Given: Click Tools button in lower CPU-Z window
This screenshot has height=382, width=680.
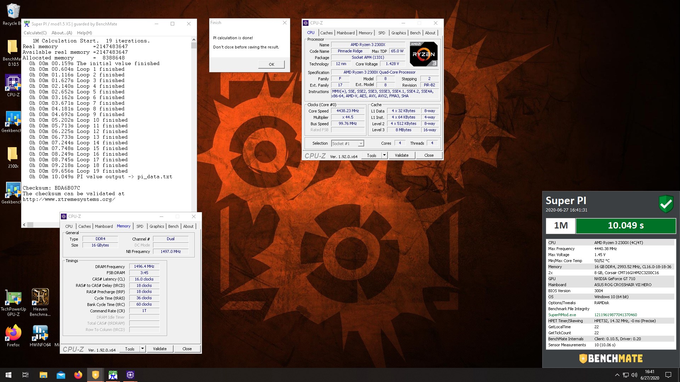Looking at the screenshot, I should [130, 349].
